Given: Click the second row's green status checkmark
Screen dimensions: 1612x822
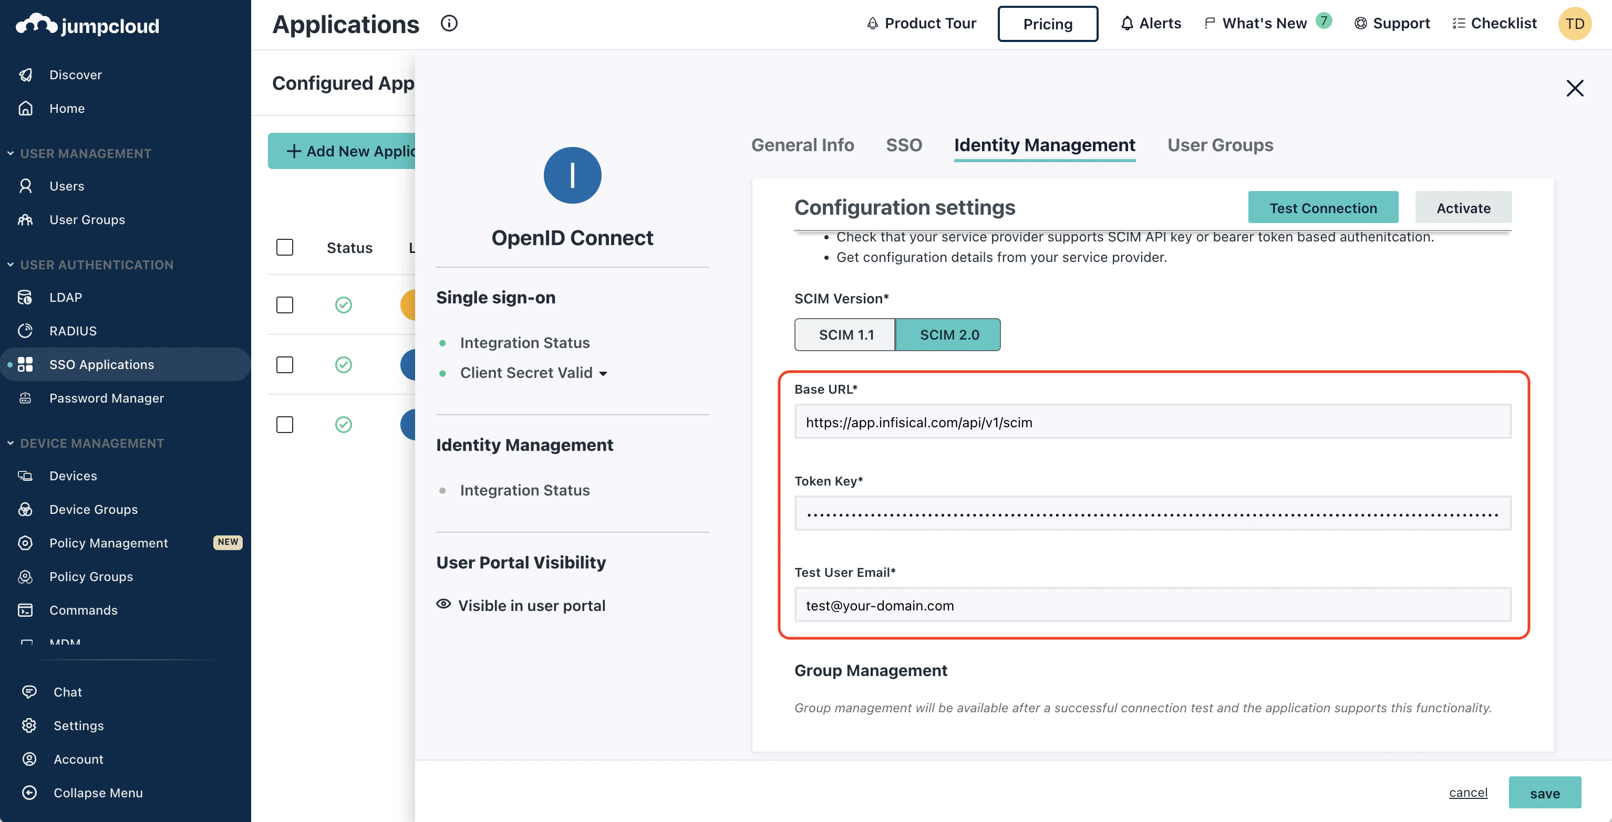Looking at the screenshot, I should pos(344,364).
